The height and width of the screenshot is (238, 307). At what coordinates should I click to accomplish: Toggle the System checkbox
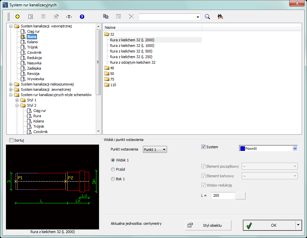(x=203, y=147)
